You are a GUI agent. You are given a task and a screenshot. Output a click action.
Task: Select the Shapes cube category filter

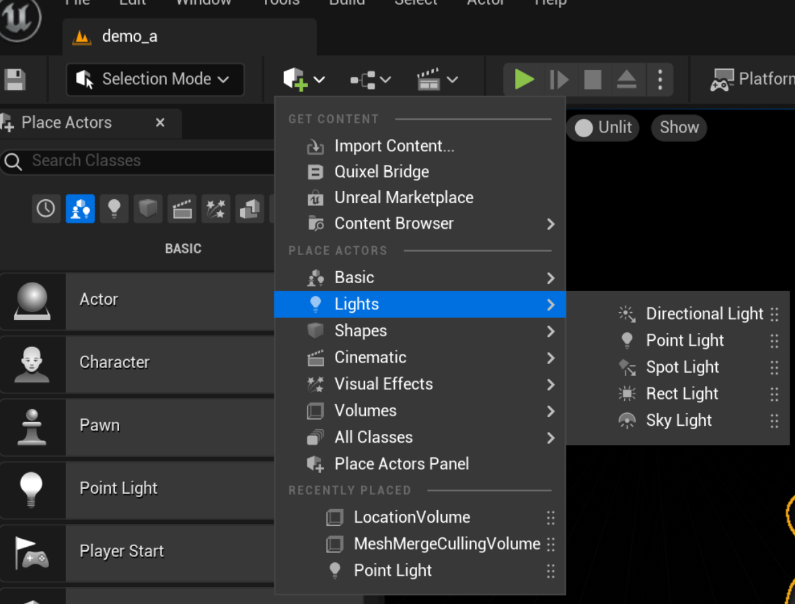coord(147,209)
